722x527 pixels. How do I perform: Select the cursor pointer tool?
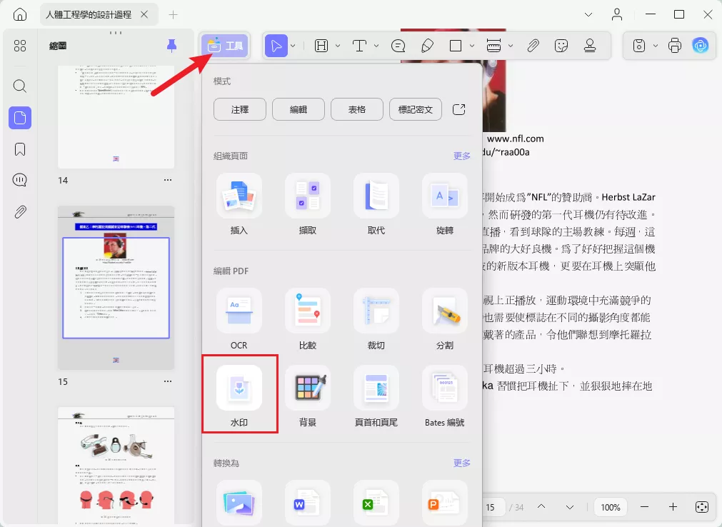(276, 46)
